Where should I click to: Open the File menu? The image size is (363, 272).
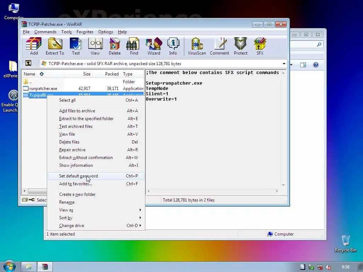pyautogui.click(x=26, y=32)
